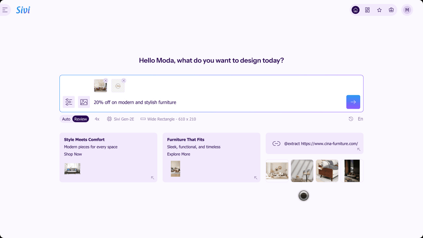Use the Furniture That Fits suggestion card
This screenshot has height=238, width=423.
211,157
